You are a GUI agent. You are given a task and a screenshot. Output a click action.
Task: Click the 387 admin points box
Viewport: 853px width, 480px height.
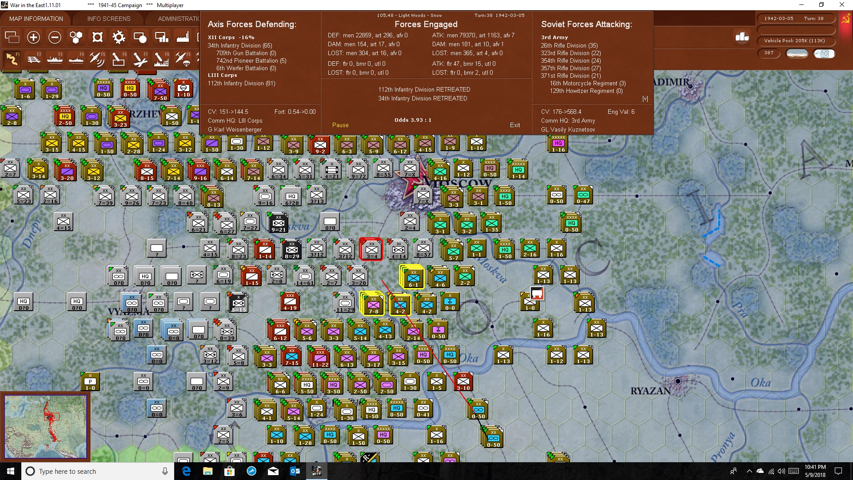point(769,53)
